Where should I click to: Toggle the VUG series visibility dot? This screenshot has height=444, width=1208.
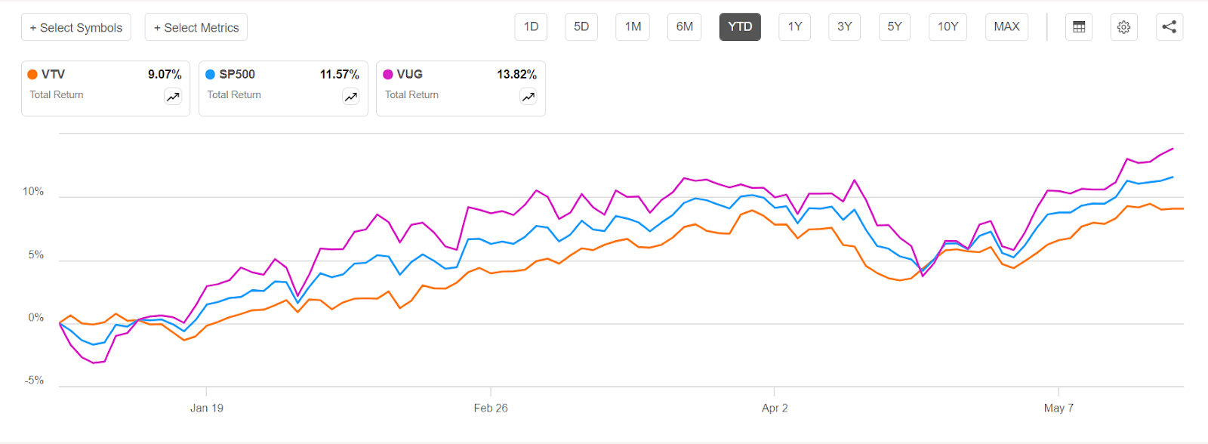pyautogui.click(x=389, y=74)
